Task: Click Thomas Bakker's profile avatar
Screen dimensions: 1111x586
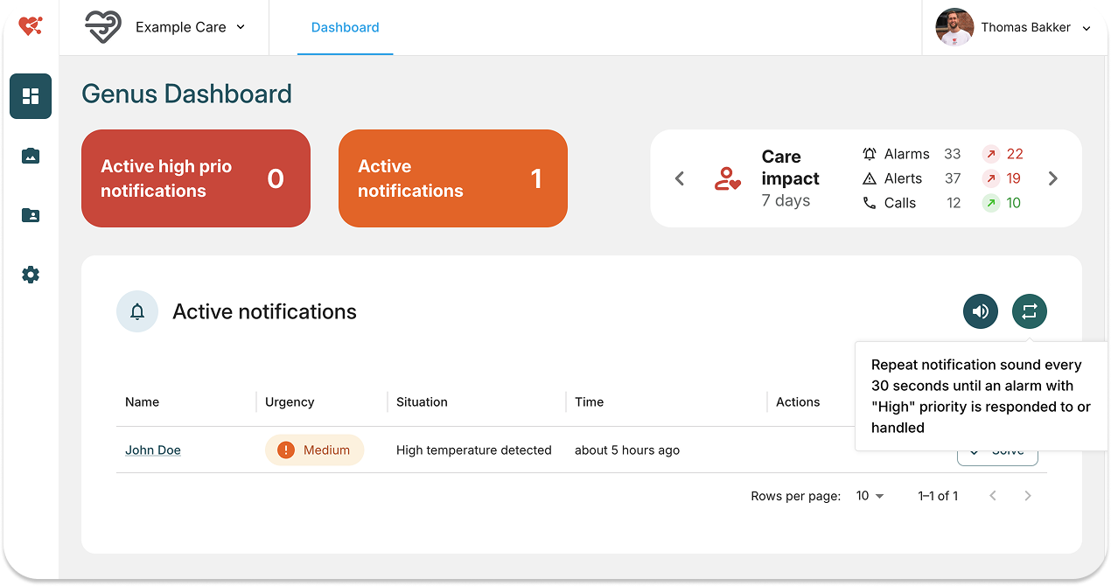Action: tap(954, 28)
